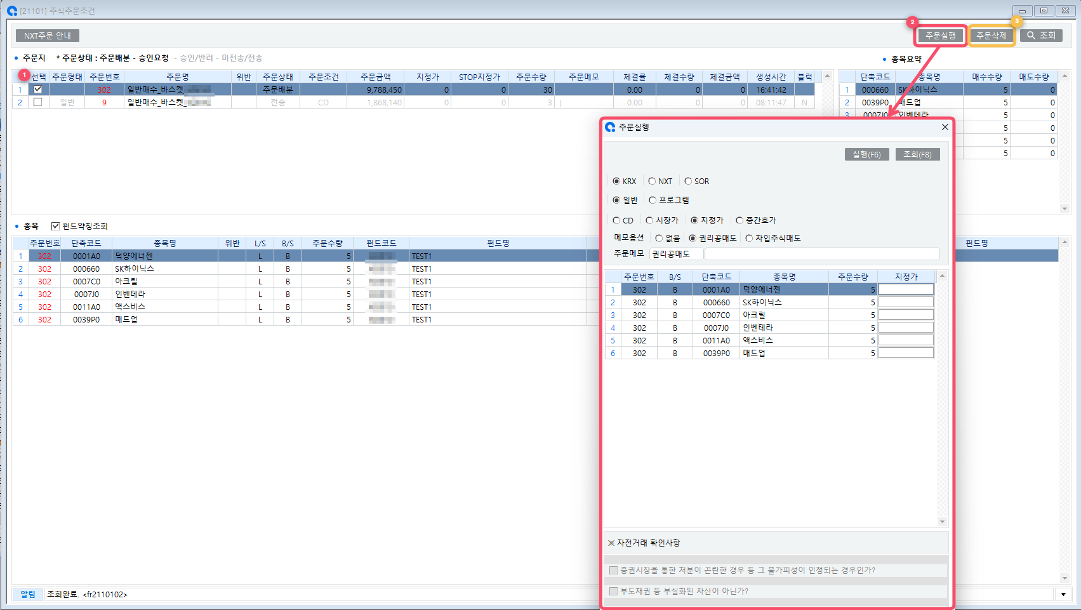Click the 1,868,140 amount cell of order 9
Image resolution: width=1081 pixels, height=610 pixels.
pyautogui.click(x=376, y=102)
